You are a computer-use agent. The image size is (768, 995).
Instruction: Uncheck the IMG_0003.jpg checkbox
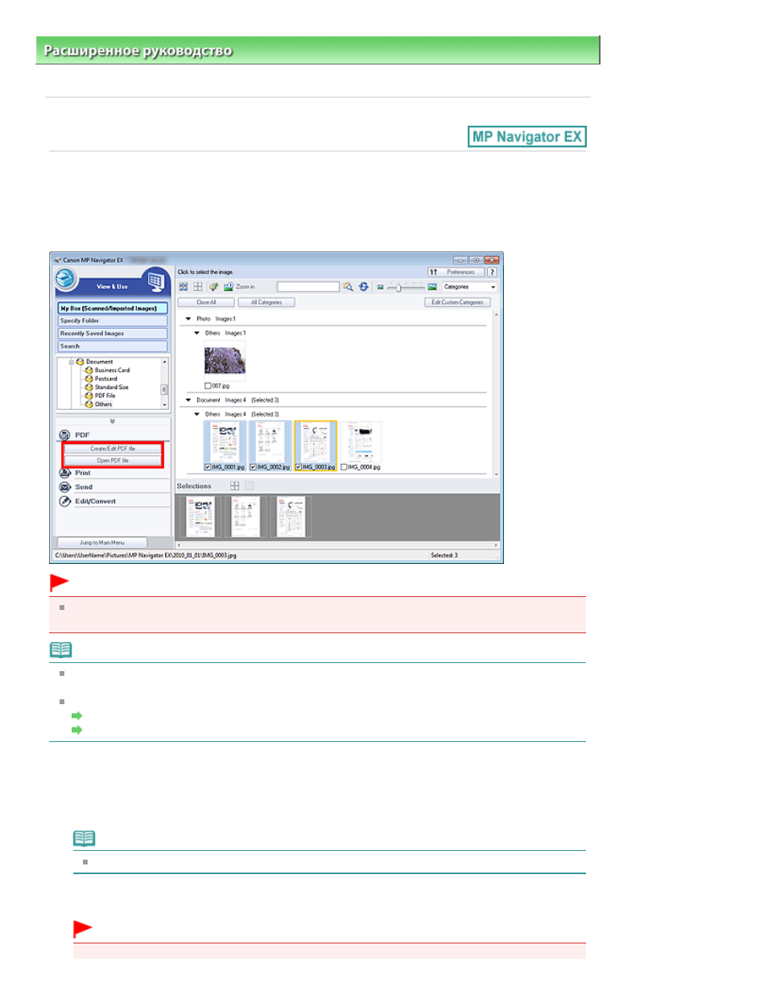(x=299, y=467)
